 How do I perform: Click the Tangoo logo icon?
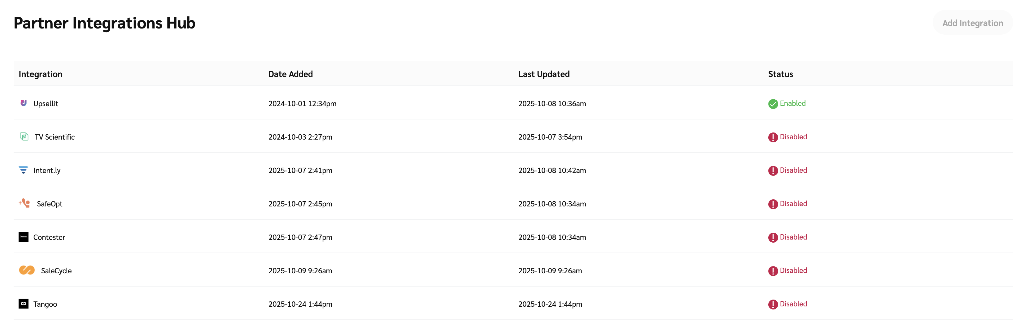pos(24,304)
